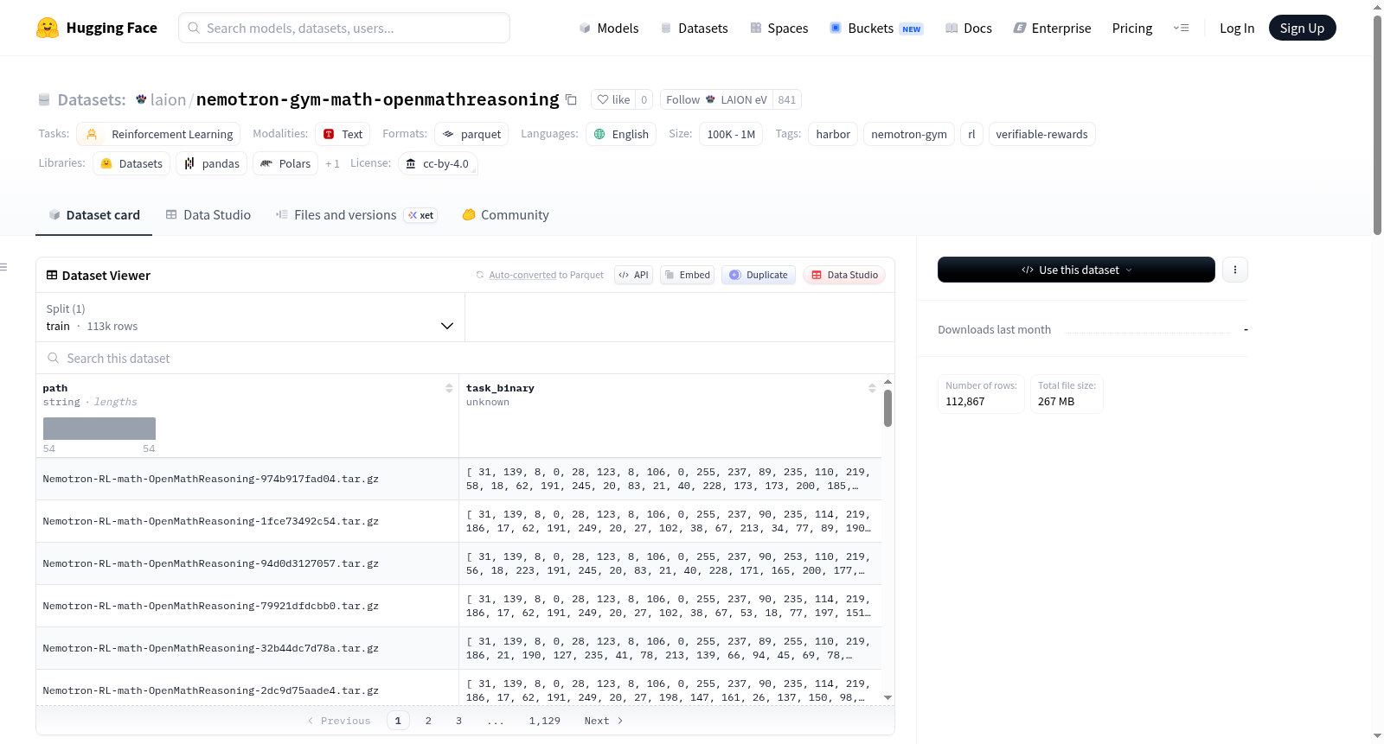Go to Datasets in top navigation

pyautogui.click(x=694, y=28)
